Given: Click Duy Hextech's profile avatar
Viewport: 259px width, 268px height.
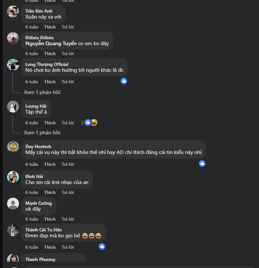Looking at the screenshot, I should click(13, 147).
